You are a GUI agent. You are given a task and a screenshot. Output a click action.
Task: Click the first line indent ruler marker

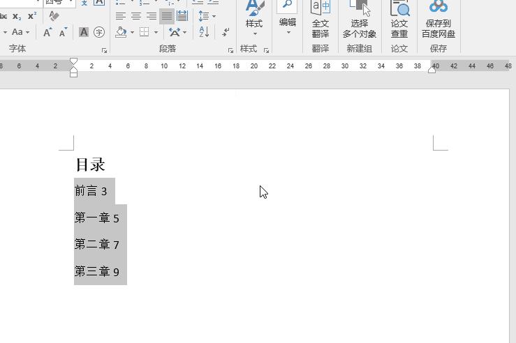74,61
